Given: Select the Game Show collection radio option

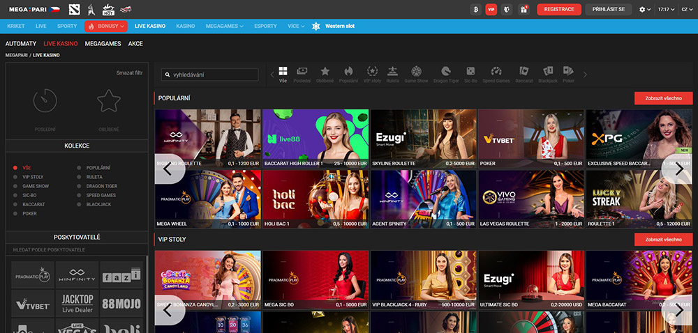Looking at the screenshot, I should 15,186.
